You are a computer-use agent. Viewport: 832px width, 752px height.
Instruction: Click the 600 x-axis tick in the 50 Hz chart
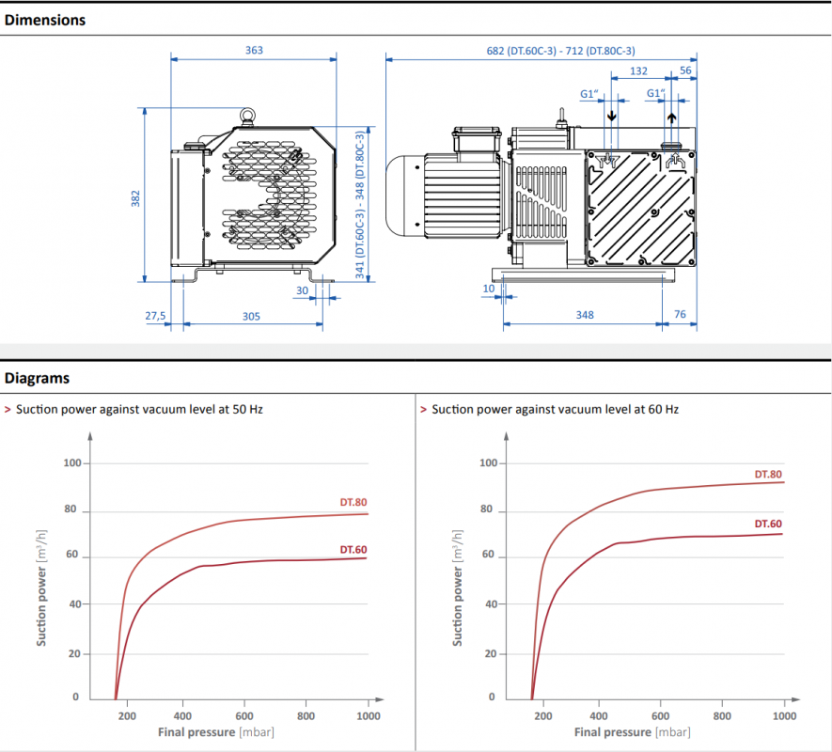click(244, 716)
